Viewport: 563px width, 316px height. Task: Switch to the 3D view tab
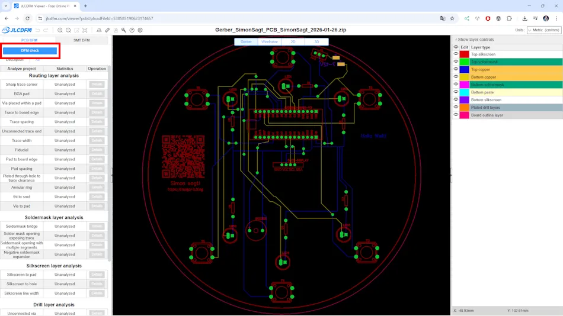[316, 41]
